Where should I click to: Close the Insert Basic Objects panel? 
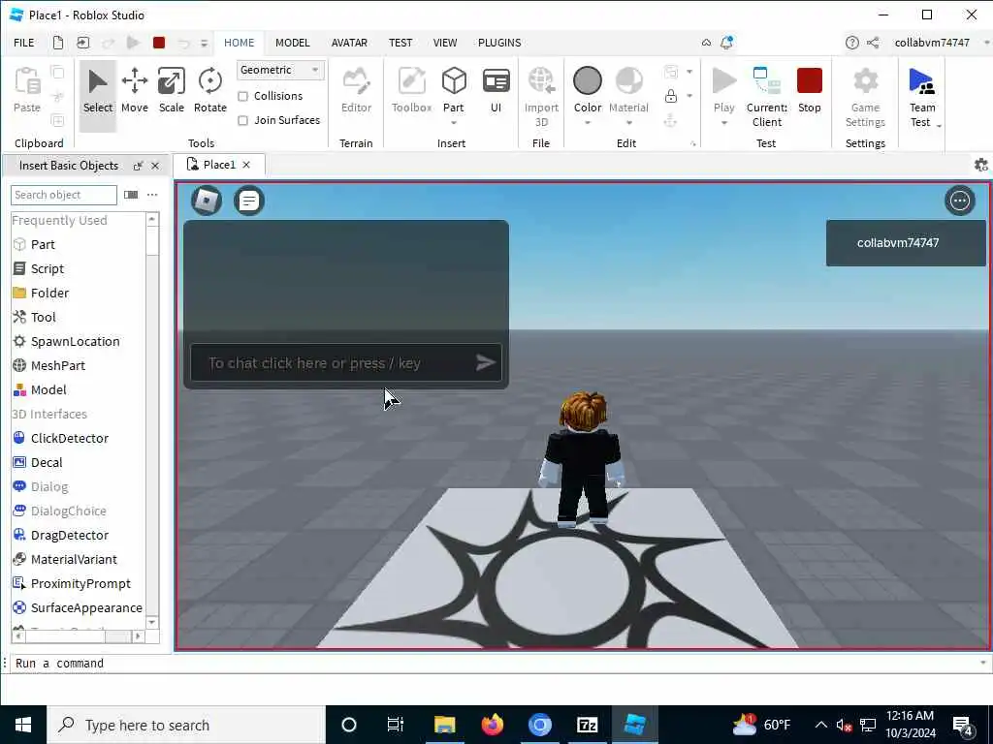point(155,166)
